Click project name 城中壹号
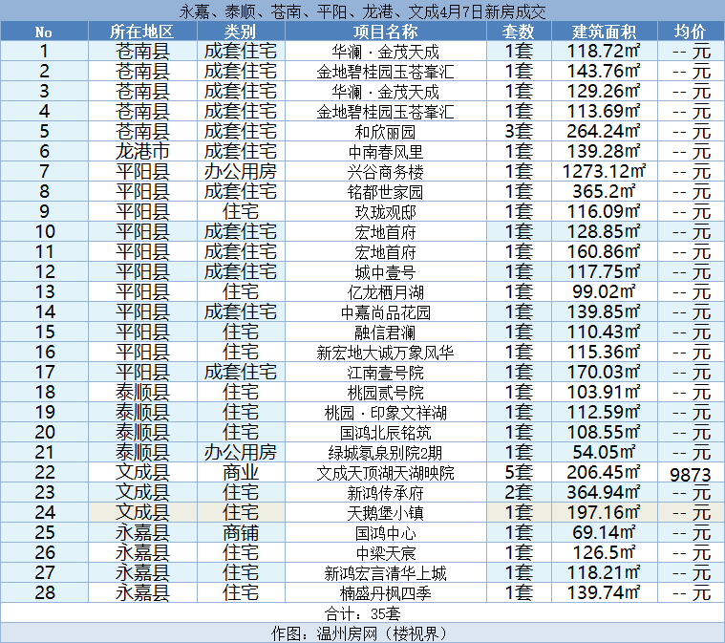Screen dimensions: 725x643 coord(385,272)
